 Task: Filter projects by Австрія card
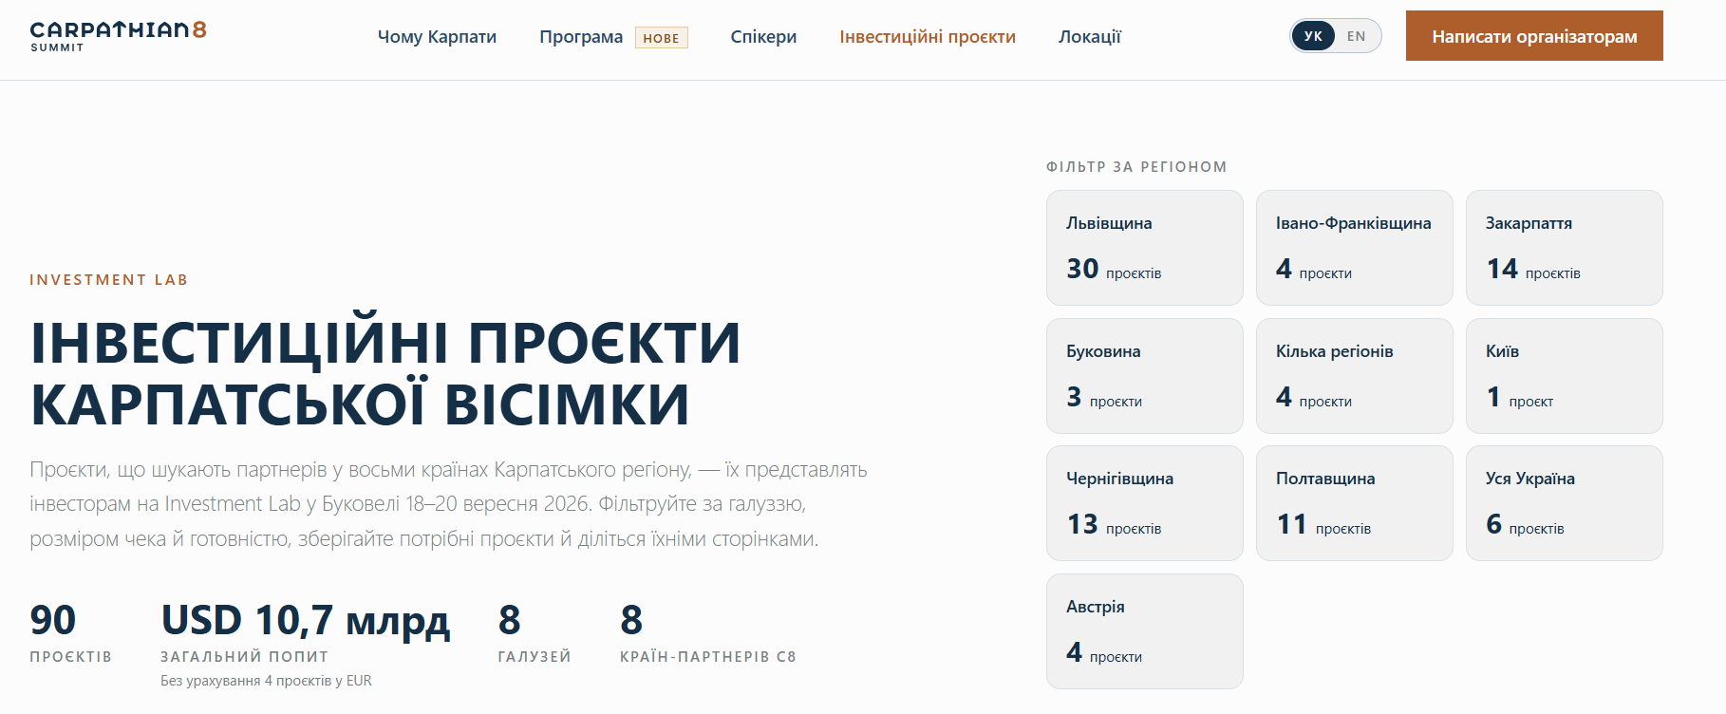tap(1145, 631)
